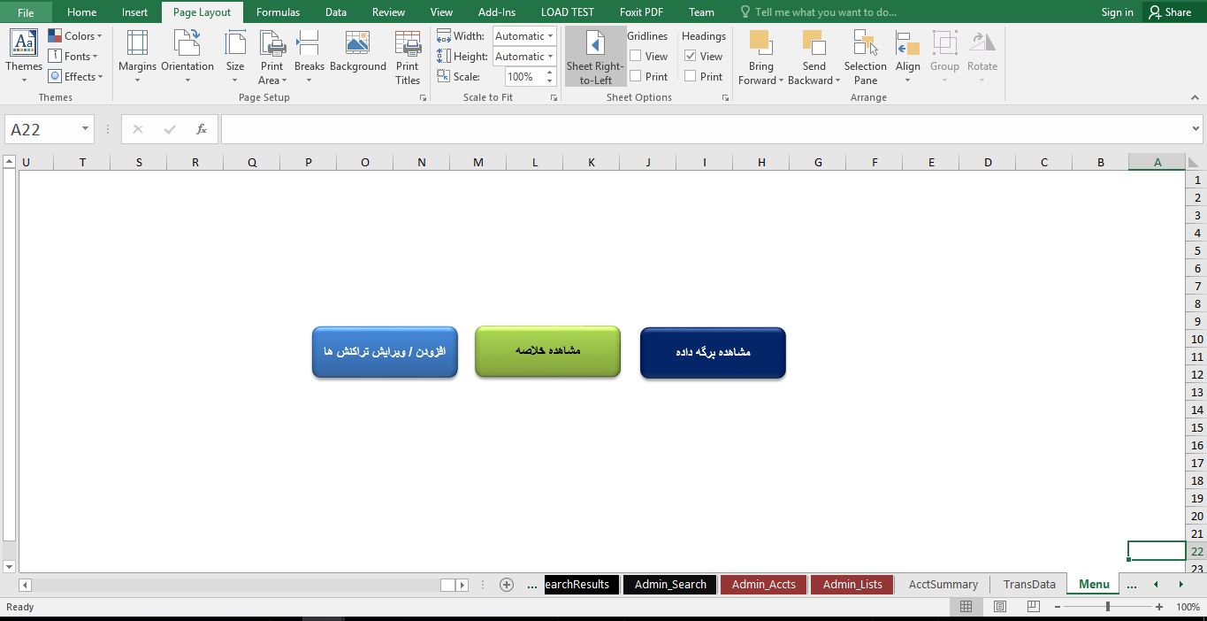Switch to Formulas ribbon tab
This screenshot has height=621, width=1207.
[x=278, y=12]
